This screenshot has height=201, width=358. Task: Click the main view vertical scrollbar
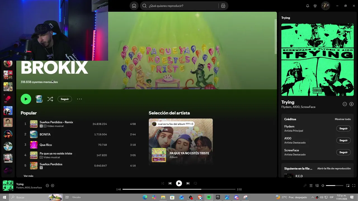pos(275,36)
